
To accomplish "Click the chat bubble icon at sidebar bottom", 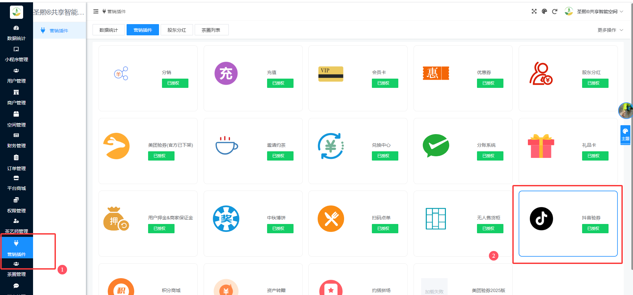I will click(16, 286).
